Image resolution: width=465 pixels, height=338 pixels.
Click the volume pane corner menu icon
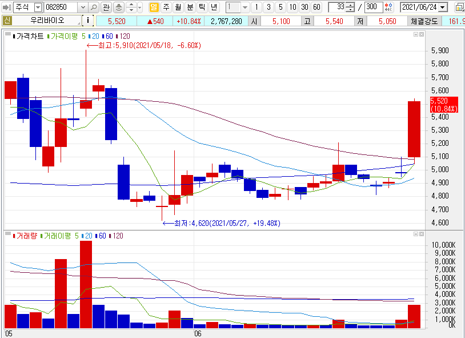pyautogui.click(x=8, y=233)
